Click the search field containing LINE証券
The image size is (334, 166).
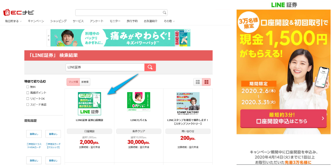(x=105, y=67)
